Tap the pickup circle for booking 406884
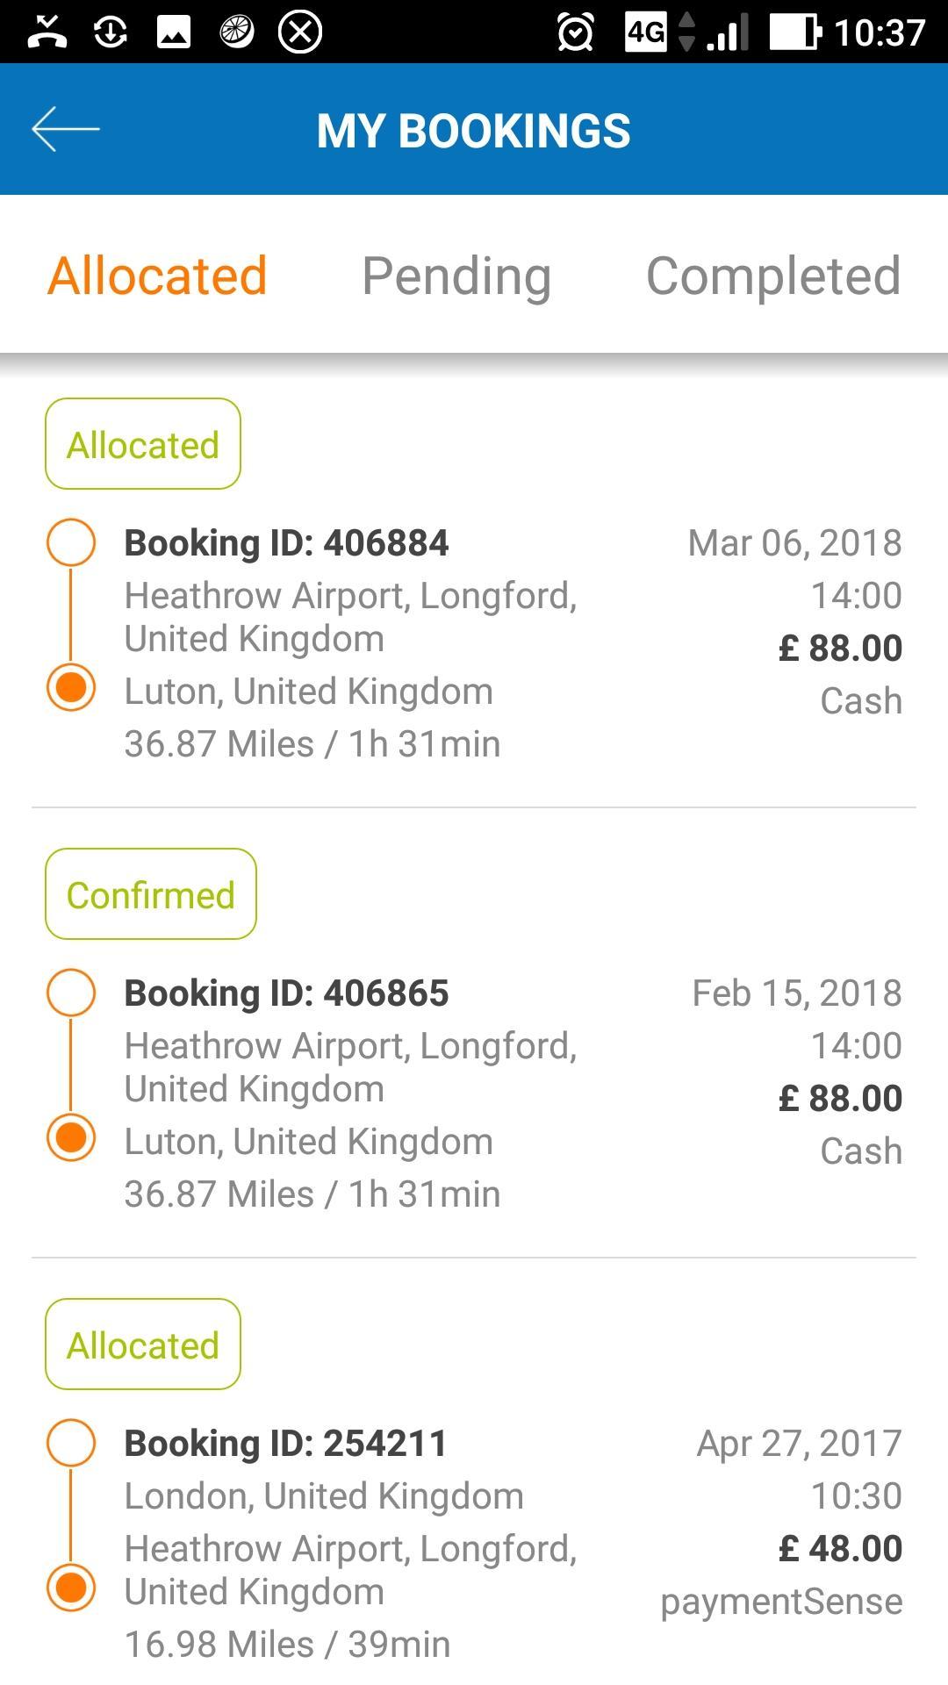 click(70, 542)
